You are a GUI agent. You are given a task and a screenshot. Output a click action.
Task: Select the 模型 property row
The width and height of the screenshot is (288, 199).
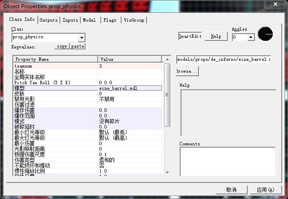[88, 88]
